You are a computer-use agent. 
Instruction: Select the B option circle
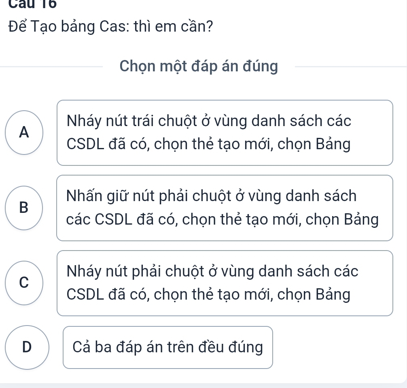coord(25,208)
